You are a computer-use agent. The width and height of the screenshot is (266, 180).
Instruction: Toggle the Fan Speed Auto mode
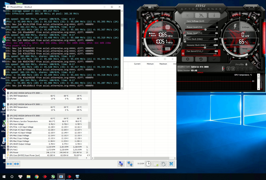pos(217,55)
